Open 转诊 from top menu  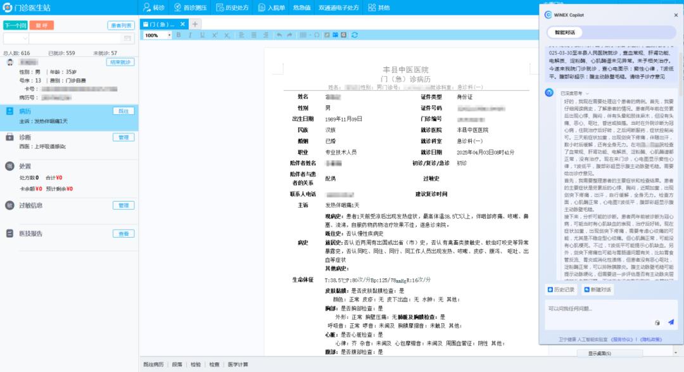click(x=153, y=8)
